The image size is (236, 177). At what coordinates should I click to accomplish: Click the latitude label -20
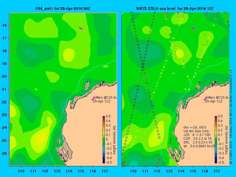4,76
